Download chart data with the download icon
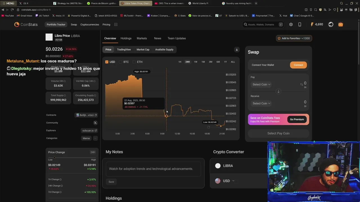 [x=237, y=50]
